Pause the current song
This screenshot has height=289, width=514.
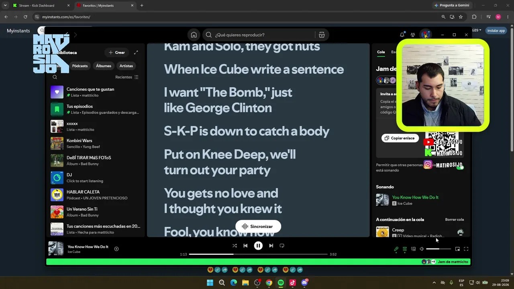(x=258, y=246)
